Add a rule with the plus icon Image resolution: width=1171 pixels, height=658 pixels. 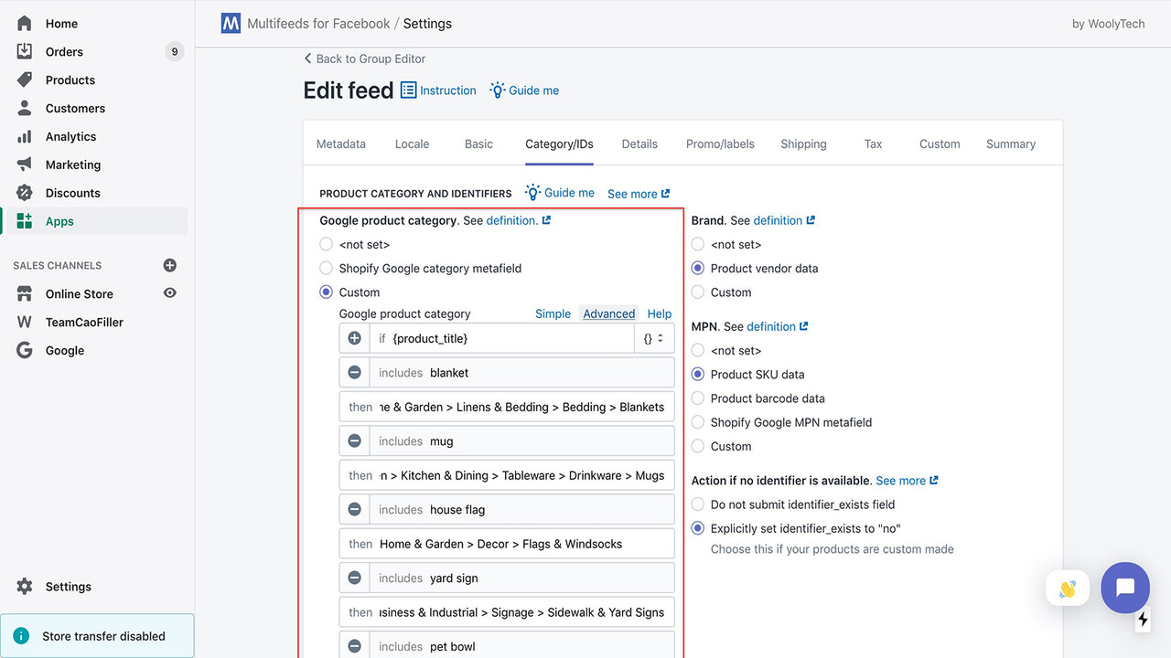tap(354, 338)
